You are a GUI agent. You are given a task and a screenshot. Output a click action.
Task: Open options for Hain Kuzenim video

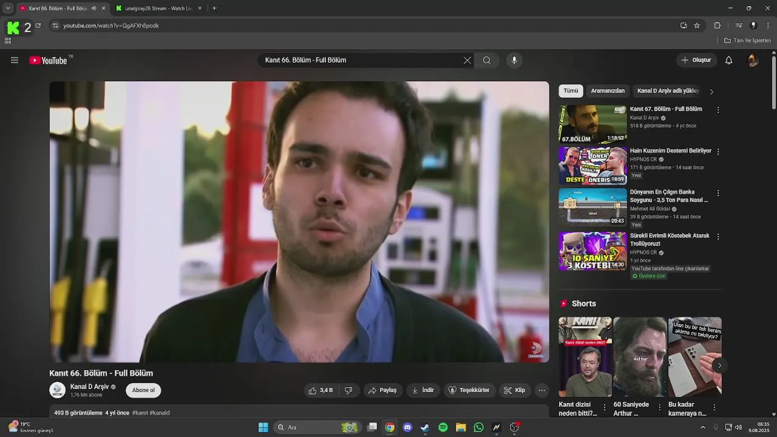pos(718,152)
